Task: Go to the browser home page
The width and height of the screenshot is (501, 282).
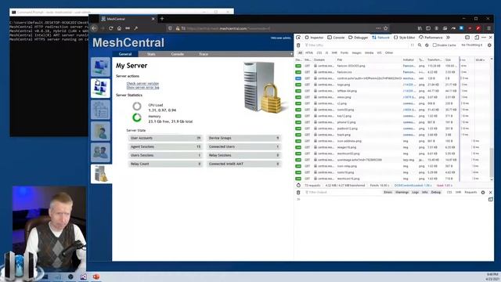Action: (119, 28)
